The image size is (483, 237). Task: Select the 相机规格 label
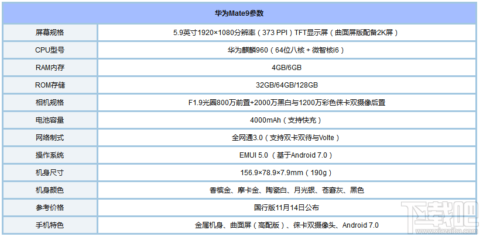[x=50, y=103]
